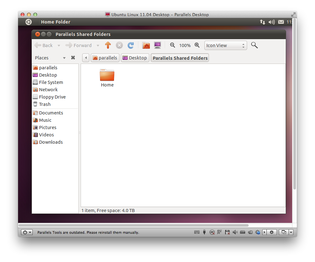The width and height of the screenshot is (315, 262).
Task: Reload the current folder view
Action: point(131,45)
